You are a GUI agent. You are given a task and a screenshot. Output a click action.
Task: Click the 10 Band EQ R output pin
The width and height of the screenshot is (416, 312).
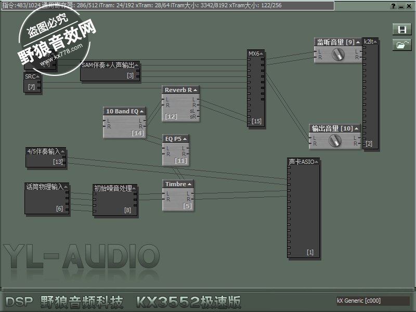click(145, 126)
